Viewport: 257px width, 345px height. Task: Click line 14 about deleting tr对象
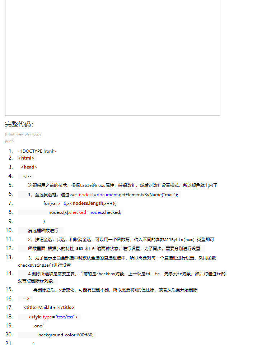122,277
